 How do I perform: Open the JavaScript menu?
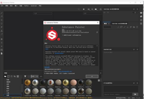[x=34, y=6]
